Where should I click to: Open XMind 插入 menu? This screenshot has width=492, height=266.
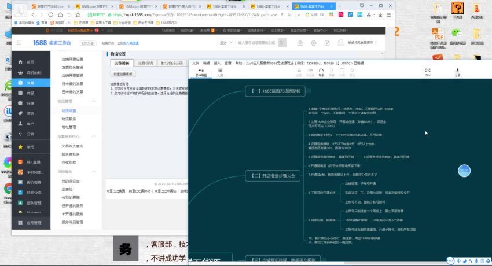(x=217, y=63)
